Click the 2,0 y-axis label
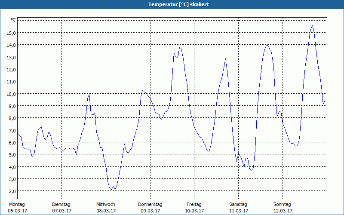344x215 pixels. pos(12,191)
